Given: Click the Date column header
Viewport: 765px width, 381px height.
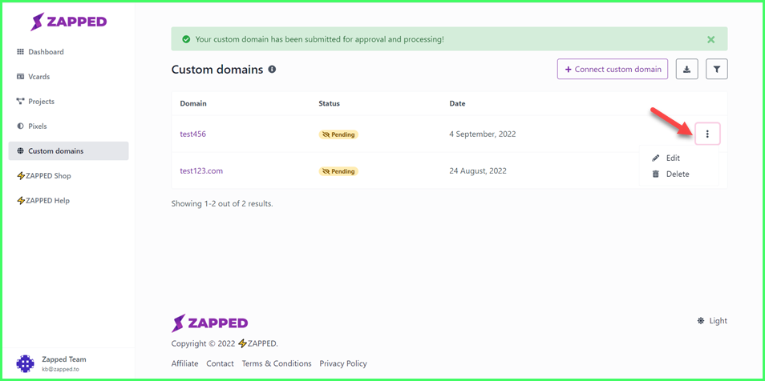Looking at the screenshot, I should (457, 103).
